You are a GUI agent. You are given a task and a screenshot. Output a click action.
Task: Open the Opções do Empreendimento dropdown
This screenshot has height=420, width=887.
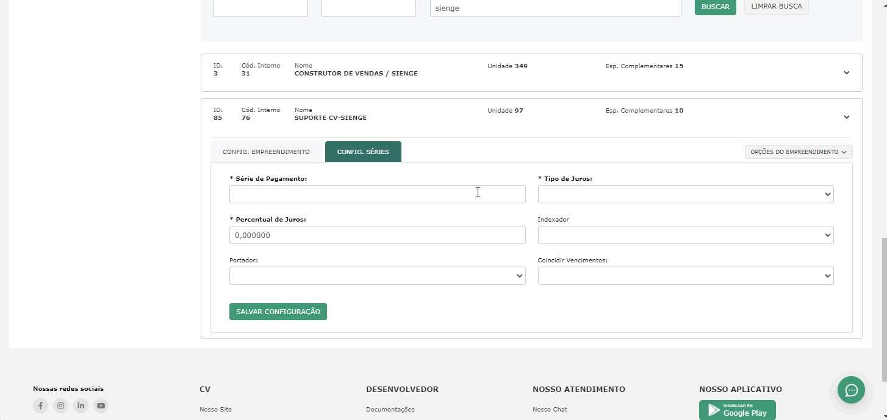point(799,152)
